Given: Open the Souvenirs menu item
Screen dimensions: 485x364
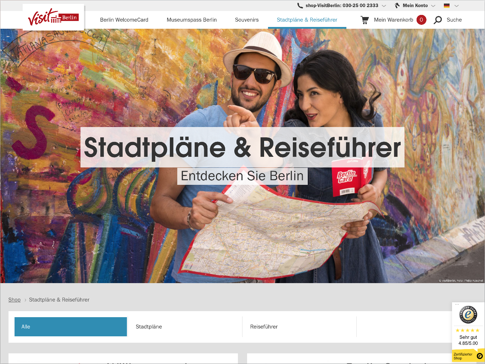Looking at the screenshot, I should (x=247, y=20).
